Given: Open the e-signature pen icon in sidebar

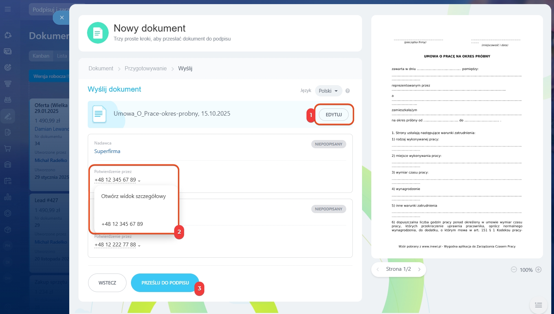Looking at the screenshot, I should click(x=8, y=116).
